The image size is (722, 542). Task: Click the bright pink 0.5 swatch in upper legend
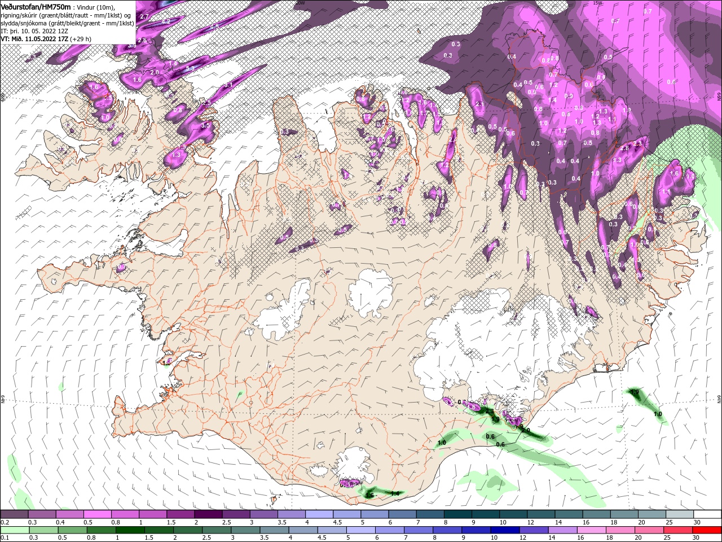pos(97,514)
